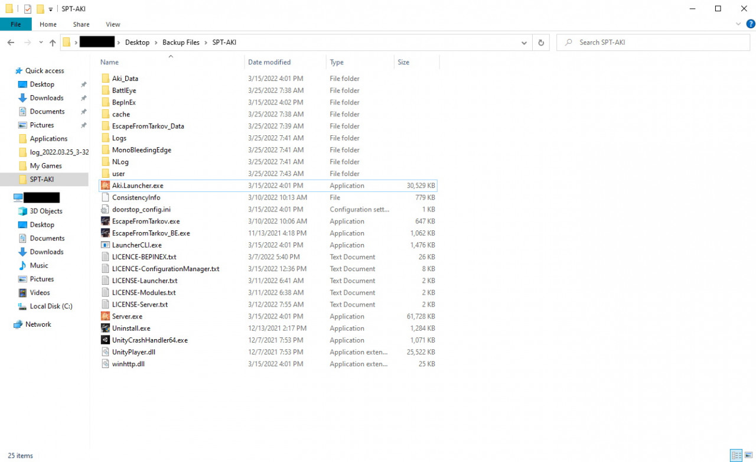Click the EscapeFromTarkov.exe icon

point(106,222)
